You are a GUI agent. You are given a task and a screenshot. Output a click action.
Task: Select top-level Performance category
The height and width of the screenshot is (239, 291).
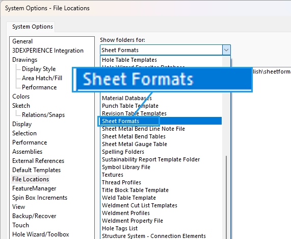[30, 142]
